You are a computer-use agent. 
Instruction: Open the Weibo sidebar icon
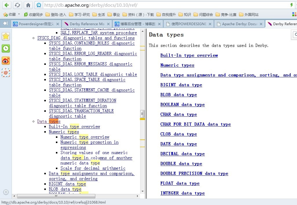6,61
